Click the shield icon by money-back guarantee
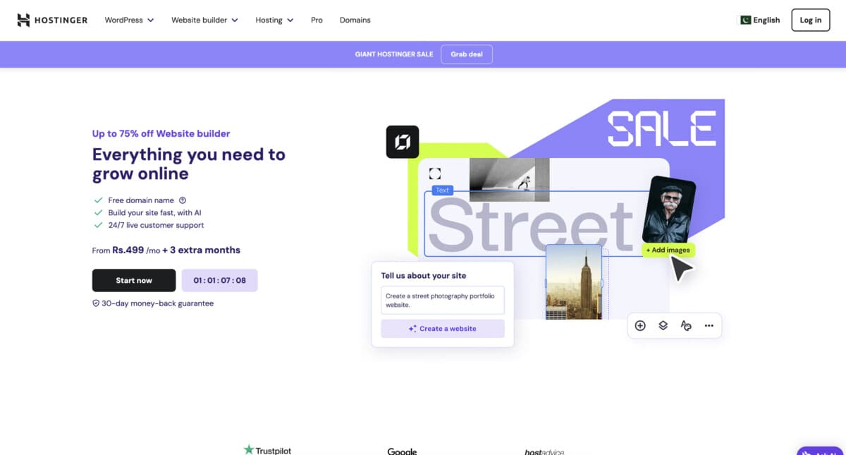This screenshot has height=455, width=846. tap(96, 303)
